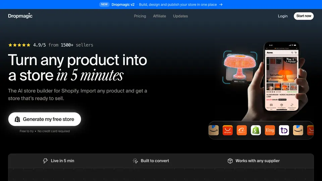Viewport: 322px width, 181px height.
Task: Click the Shopify bag icon in the generate button
Action: (x=17, y=119)
